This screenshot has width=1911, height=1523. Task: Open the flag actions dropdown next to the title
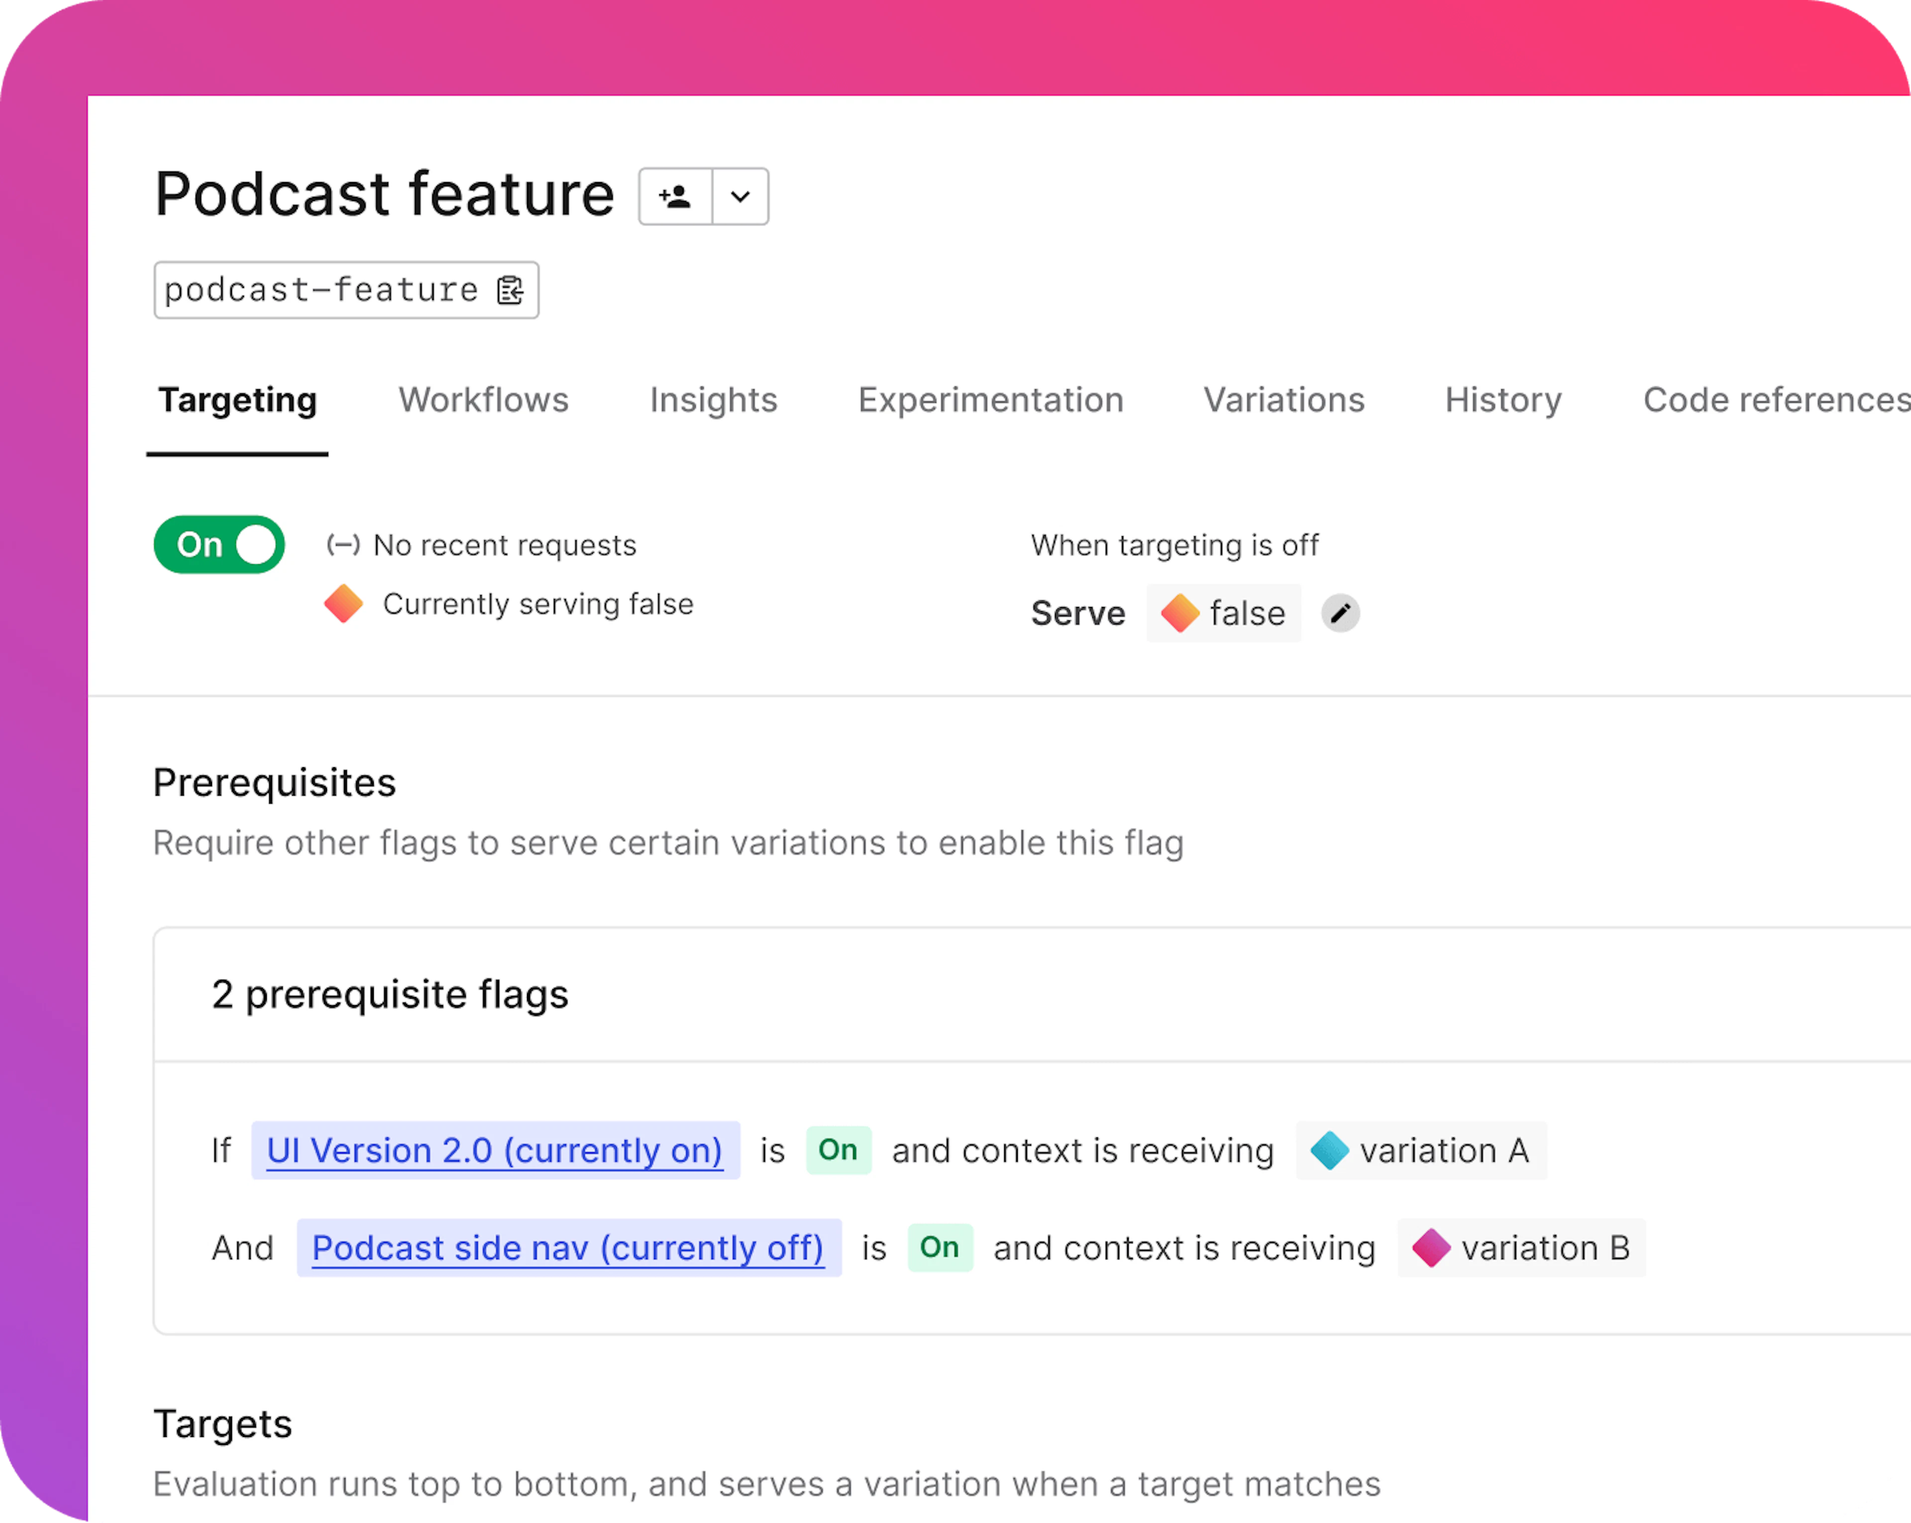(739, 196)
